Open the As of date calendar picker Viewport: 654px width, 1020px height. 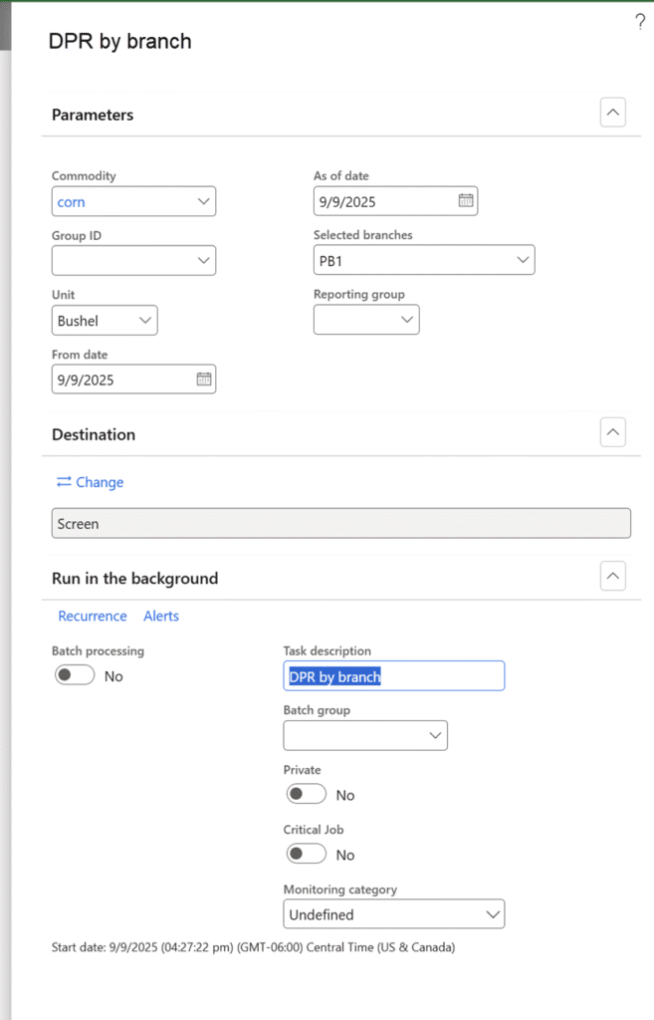465,201
